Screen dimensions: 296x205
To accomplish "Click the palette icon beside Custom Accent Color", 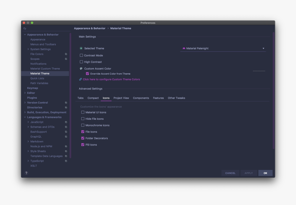I will tap(81, 68).
